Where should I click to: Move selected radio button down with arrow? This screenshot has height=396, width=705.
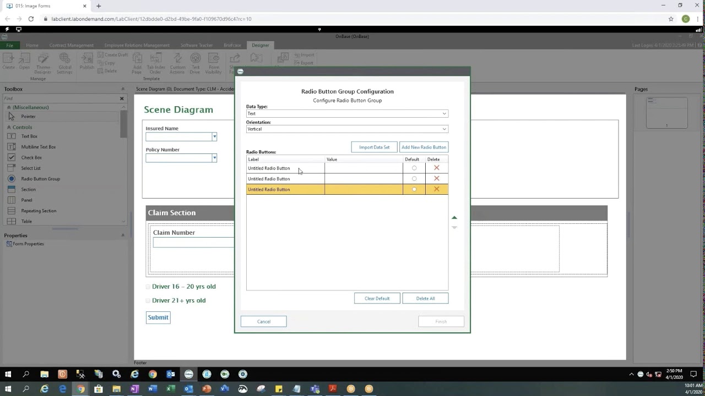tap(454, 227)
